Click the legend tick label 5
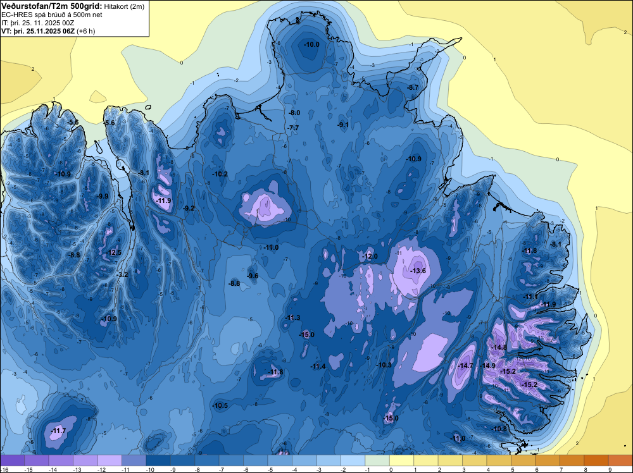The image size is (633, 473). 513,469
